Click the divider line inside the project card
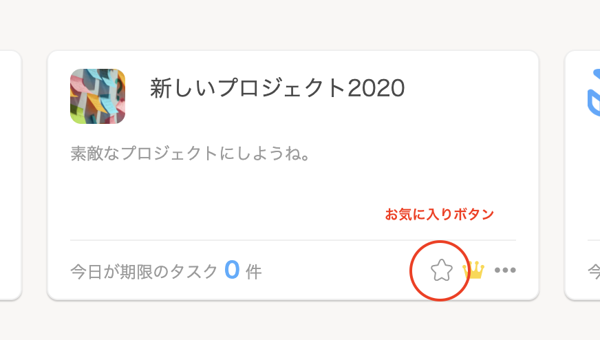This screenshot has width=600, height=340. pos(293,240)
